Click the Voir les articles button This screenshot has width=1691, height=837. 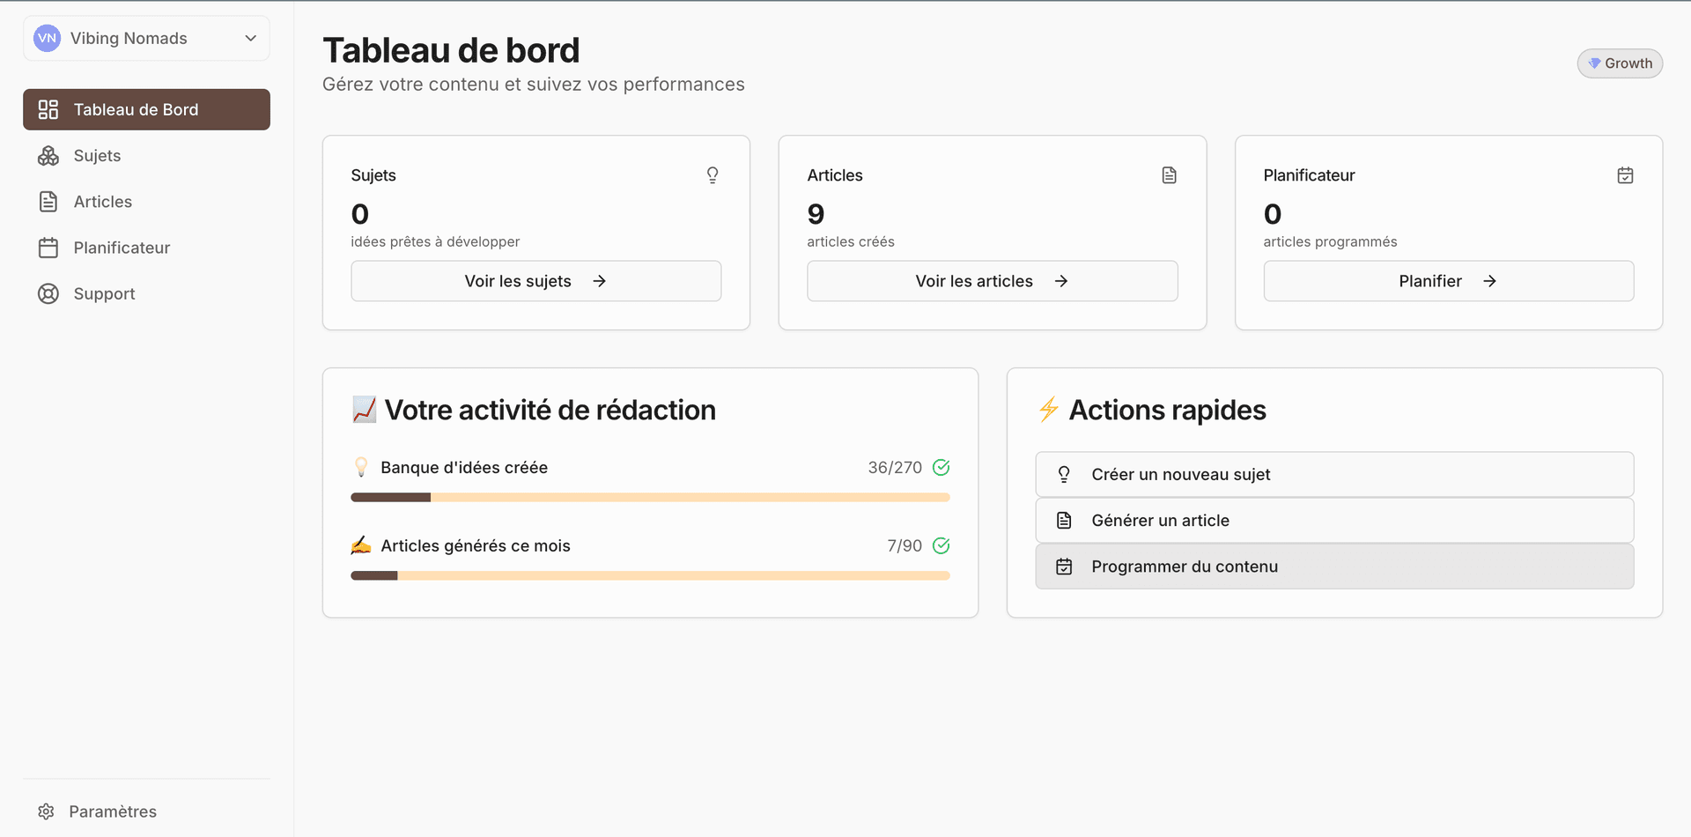pos(992,280)
